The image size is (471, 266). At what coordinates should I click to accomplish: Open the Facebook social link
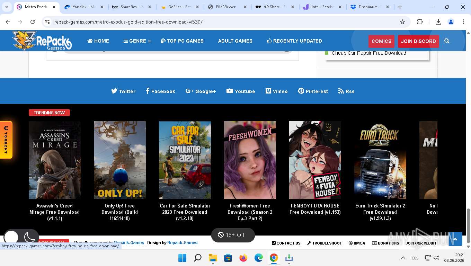pos(160,91)
